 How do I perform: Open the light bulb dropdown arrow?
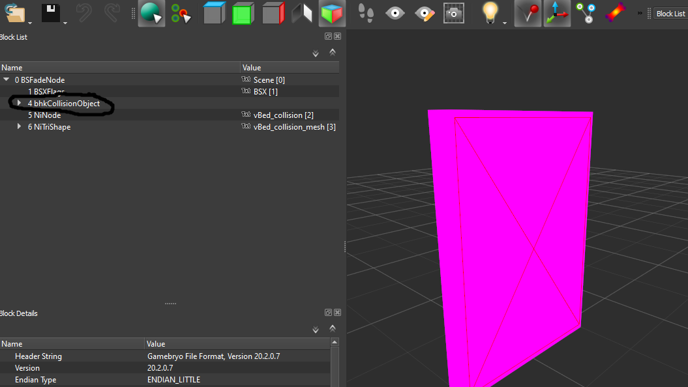tap(505, 23)
